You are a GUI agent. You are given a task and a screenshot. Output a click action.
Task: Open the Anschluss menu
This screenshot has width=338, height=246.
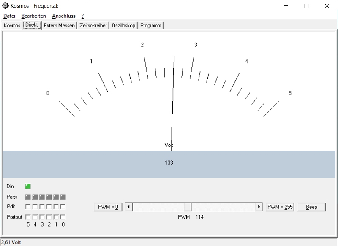63,16
